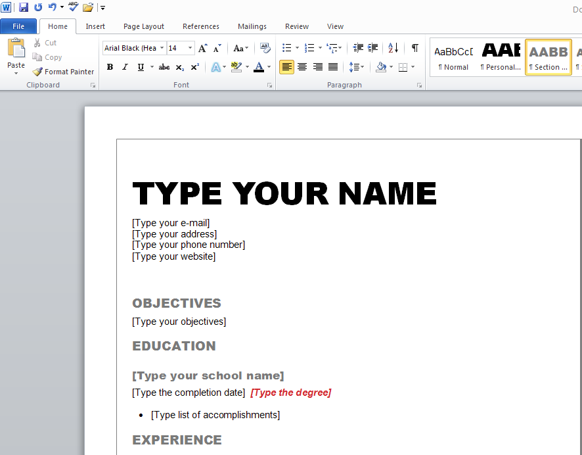582x455 pixels.
Task: Open the Font Color dropdown arrow
Action: pos(269,67)
